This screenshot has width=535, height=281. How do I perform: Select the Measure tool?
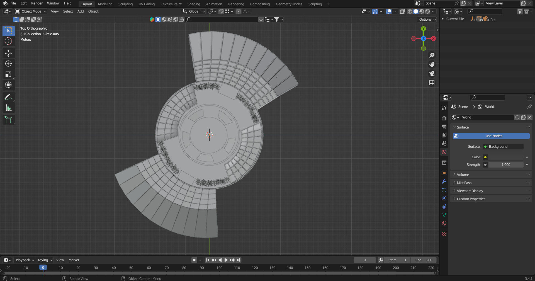click(x=8, y=108)
